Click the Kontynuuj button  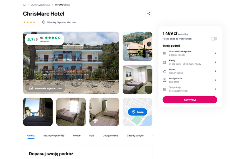tap(190, 100)
